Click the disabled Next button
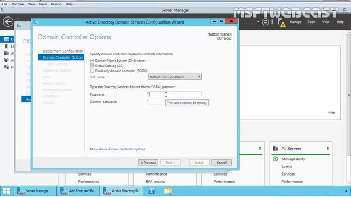351x197 pixels. tap(171, 163)
